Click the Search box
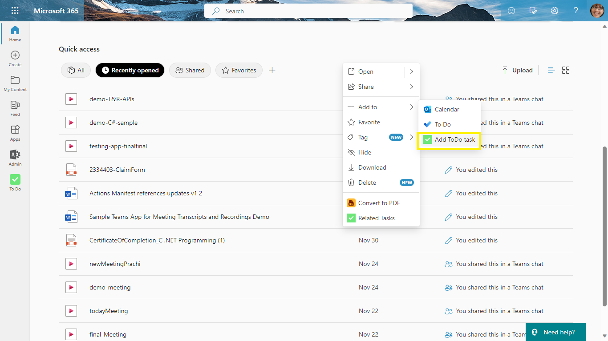The width and height of the screenshot is (608, 341). (308, 11)
